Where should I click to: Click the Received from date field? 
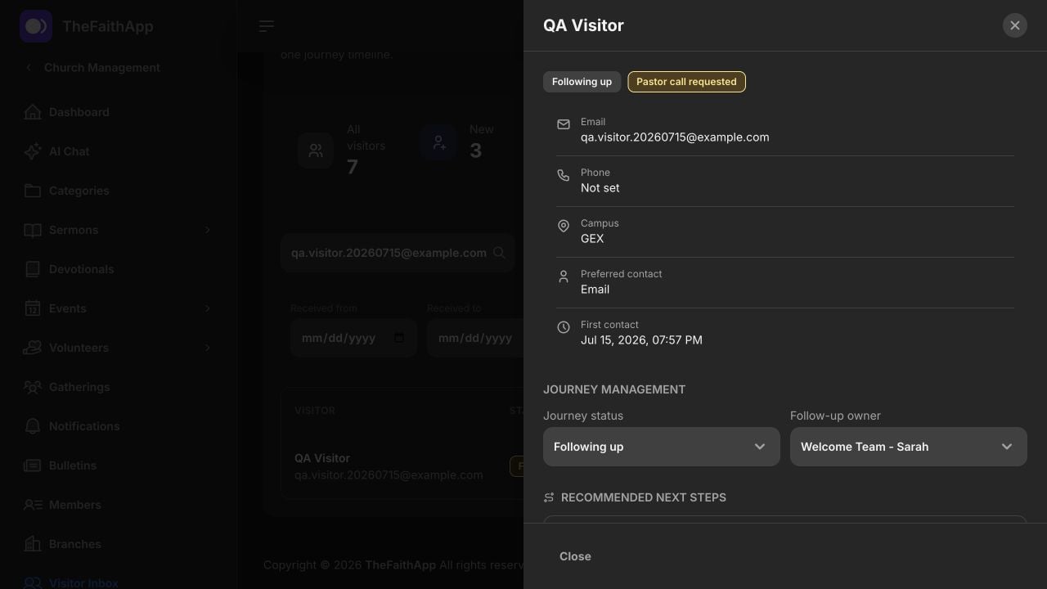click(x=353, y=338)
